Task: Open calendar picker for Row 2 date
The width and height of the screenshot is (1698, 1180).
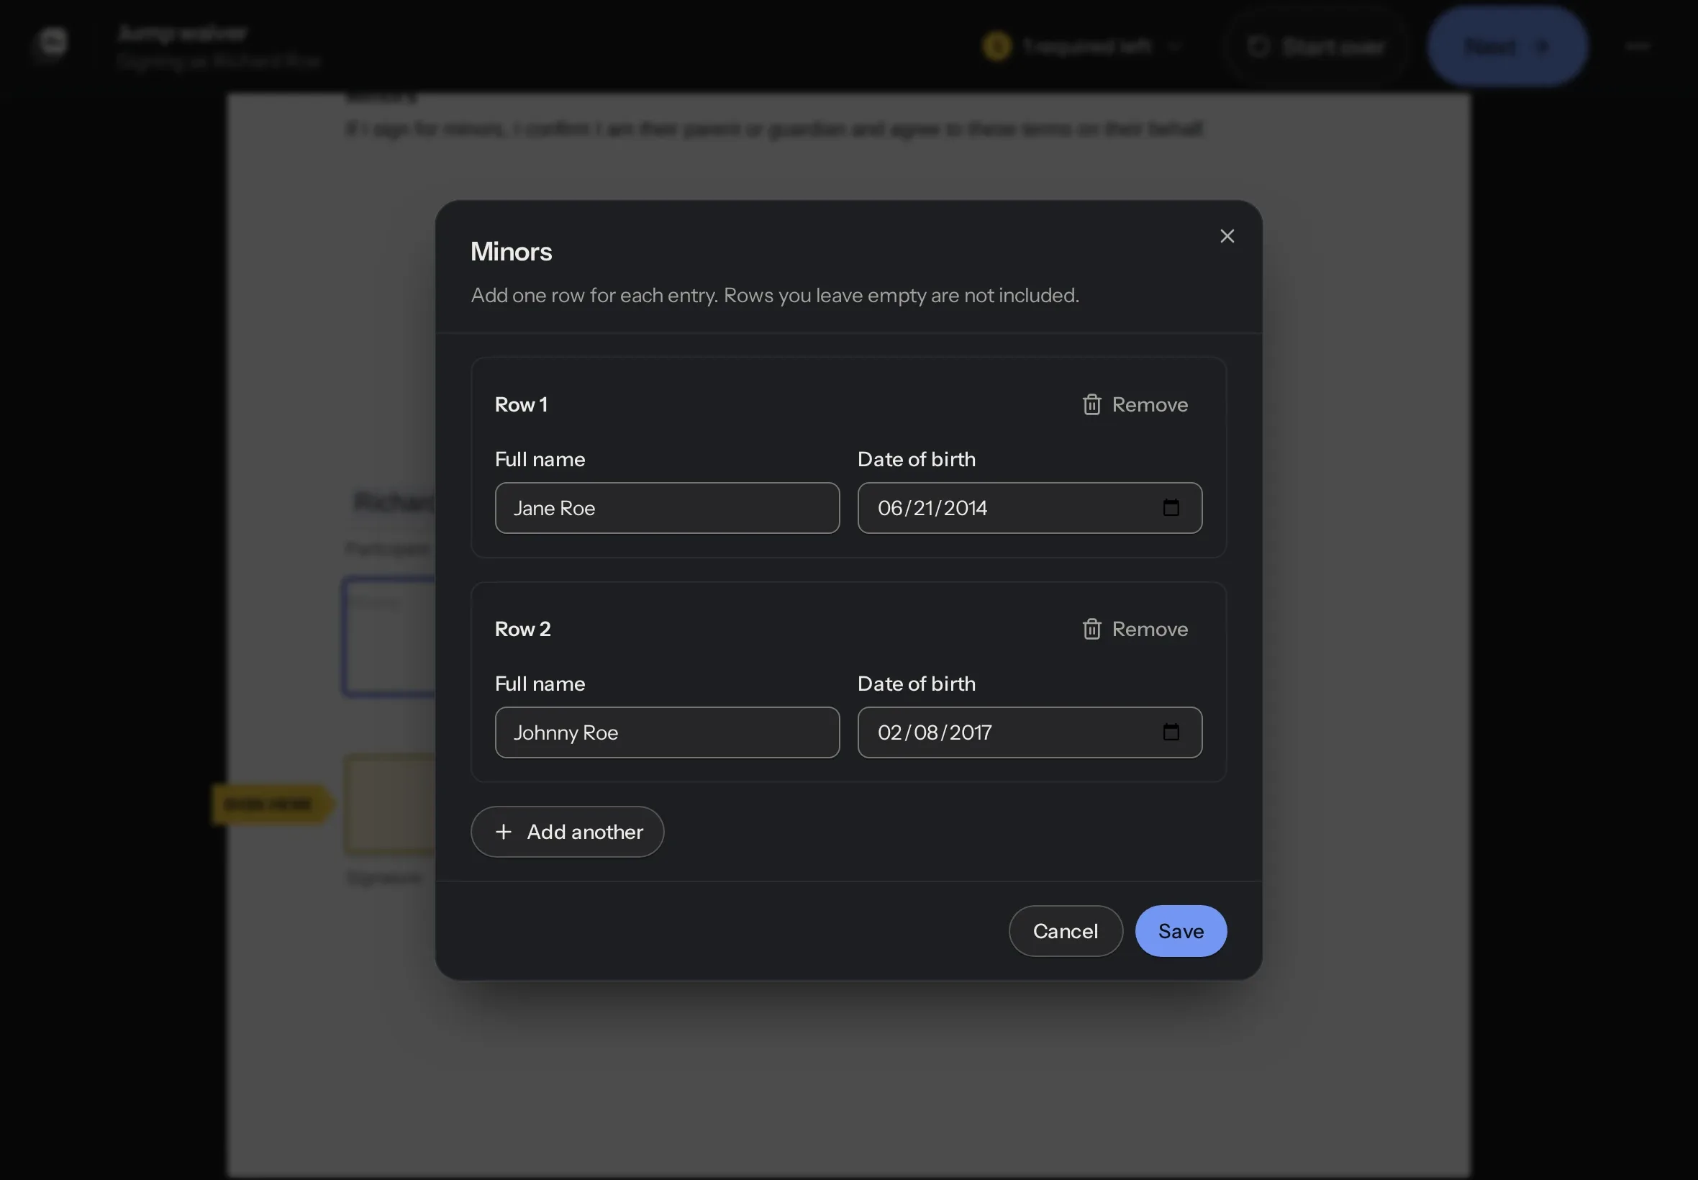Action: [1170, 732]
